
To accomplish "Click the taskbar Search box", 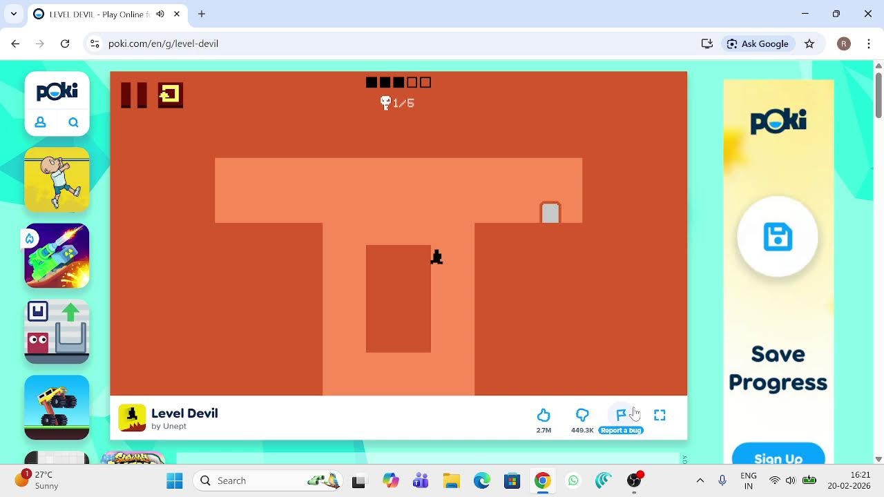I will click(x=269, y=480).
